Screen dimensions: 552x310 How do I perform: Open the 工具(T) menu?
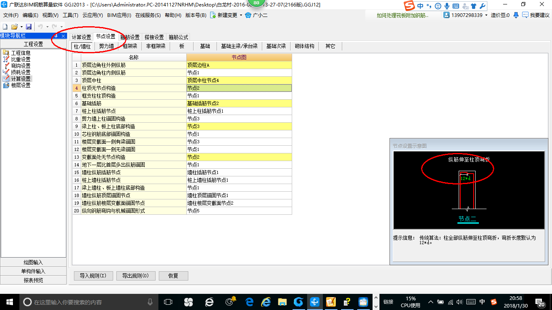70,15
